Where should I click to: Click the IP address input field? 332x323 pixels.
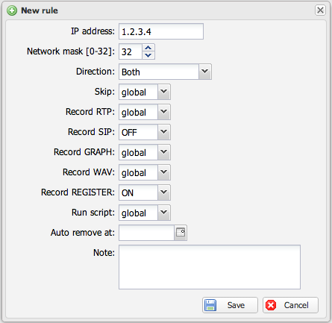coord(161,31)
